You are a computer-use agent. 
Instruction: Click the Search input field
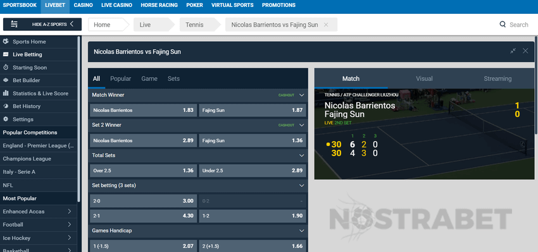[519, 25]
